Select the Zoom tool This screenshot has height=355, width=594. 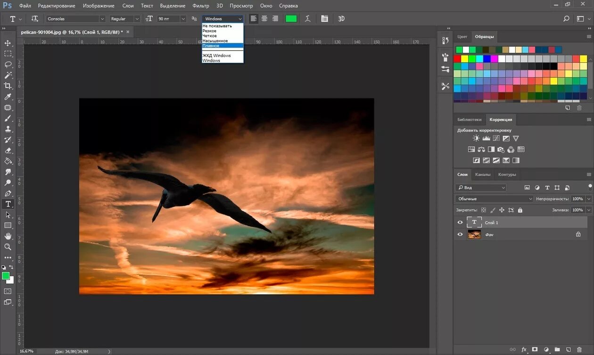(x=8, y=247)
